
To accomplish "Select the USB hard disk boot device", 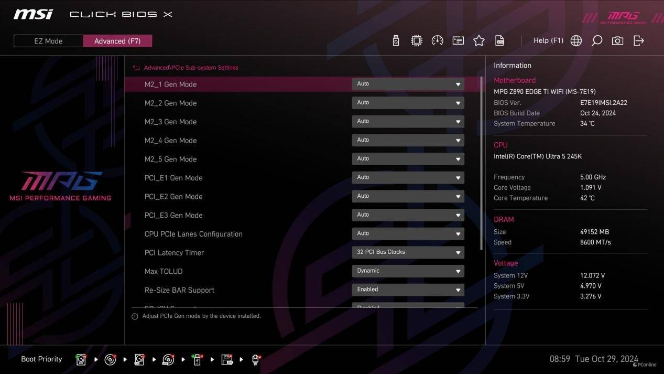I will (x=139, y=359).
